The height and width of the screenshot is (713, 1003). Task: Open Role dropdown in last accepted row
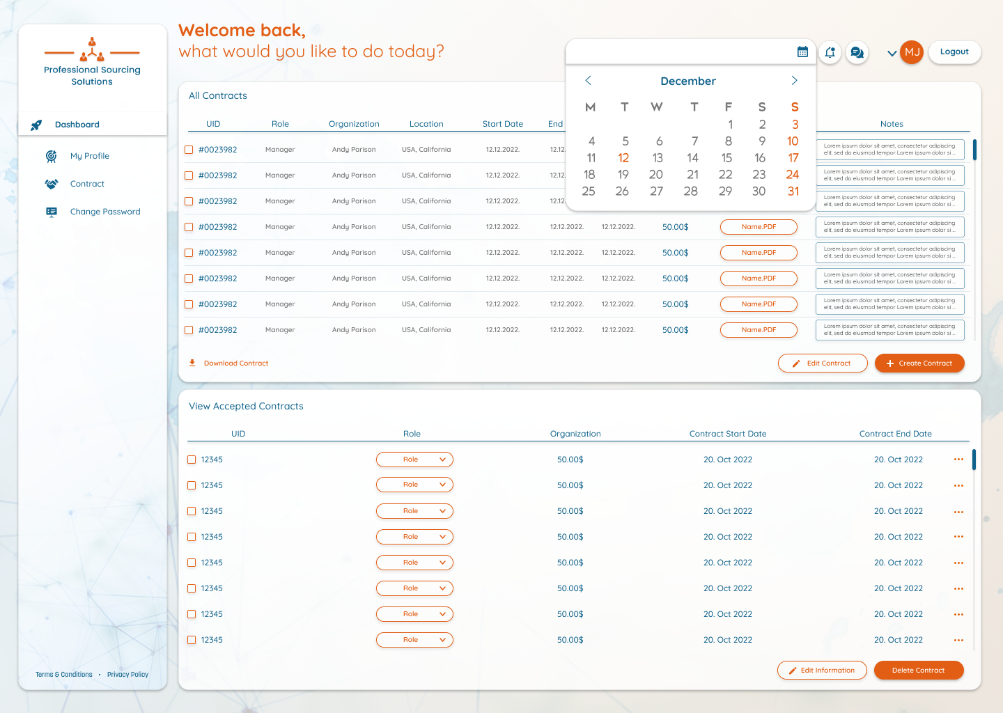pos(414,640)
